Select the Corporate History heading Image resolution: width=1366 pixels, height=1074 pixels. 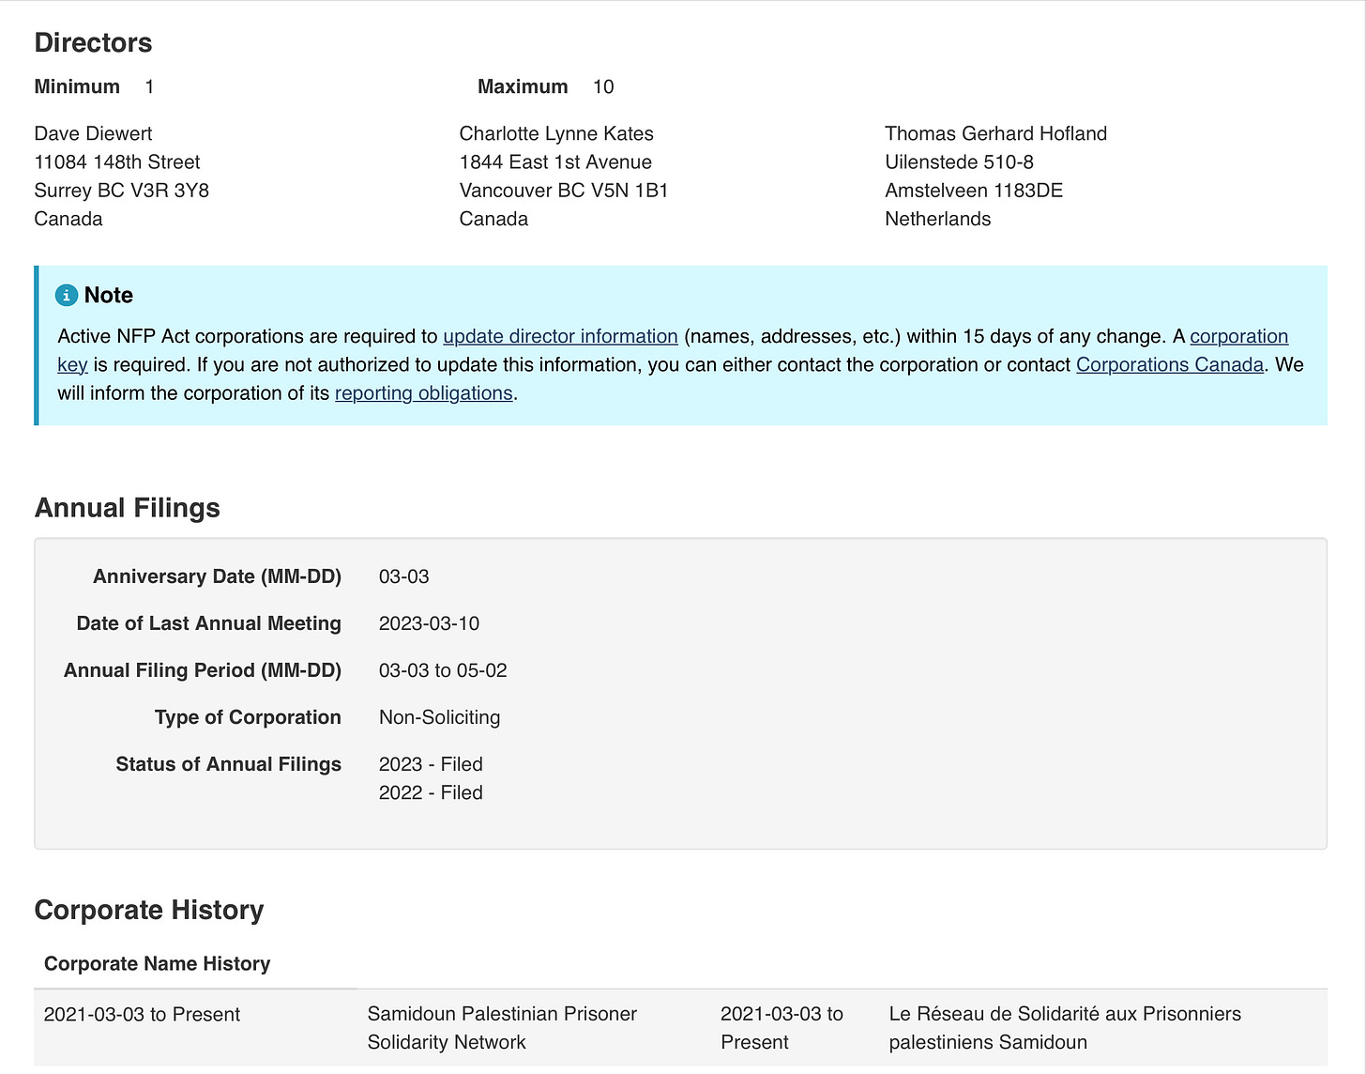[148, 910]
